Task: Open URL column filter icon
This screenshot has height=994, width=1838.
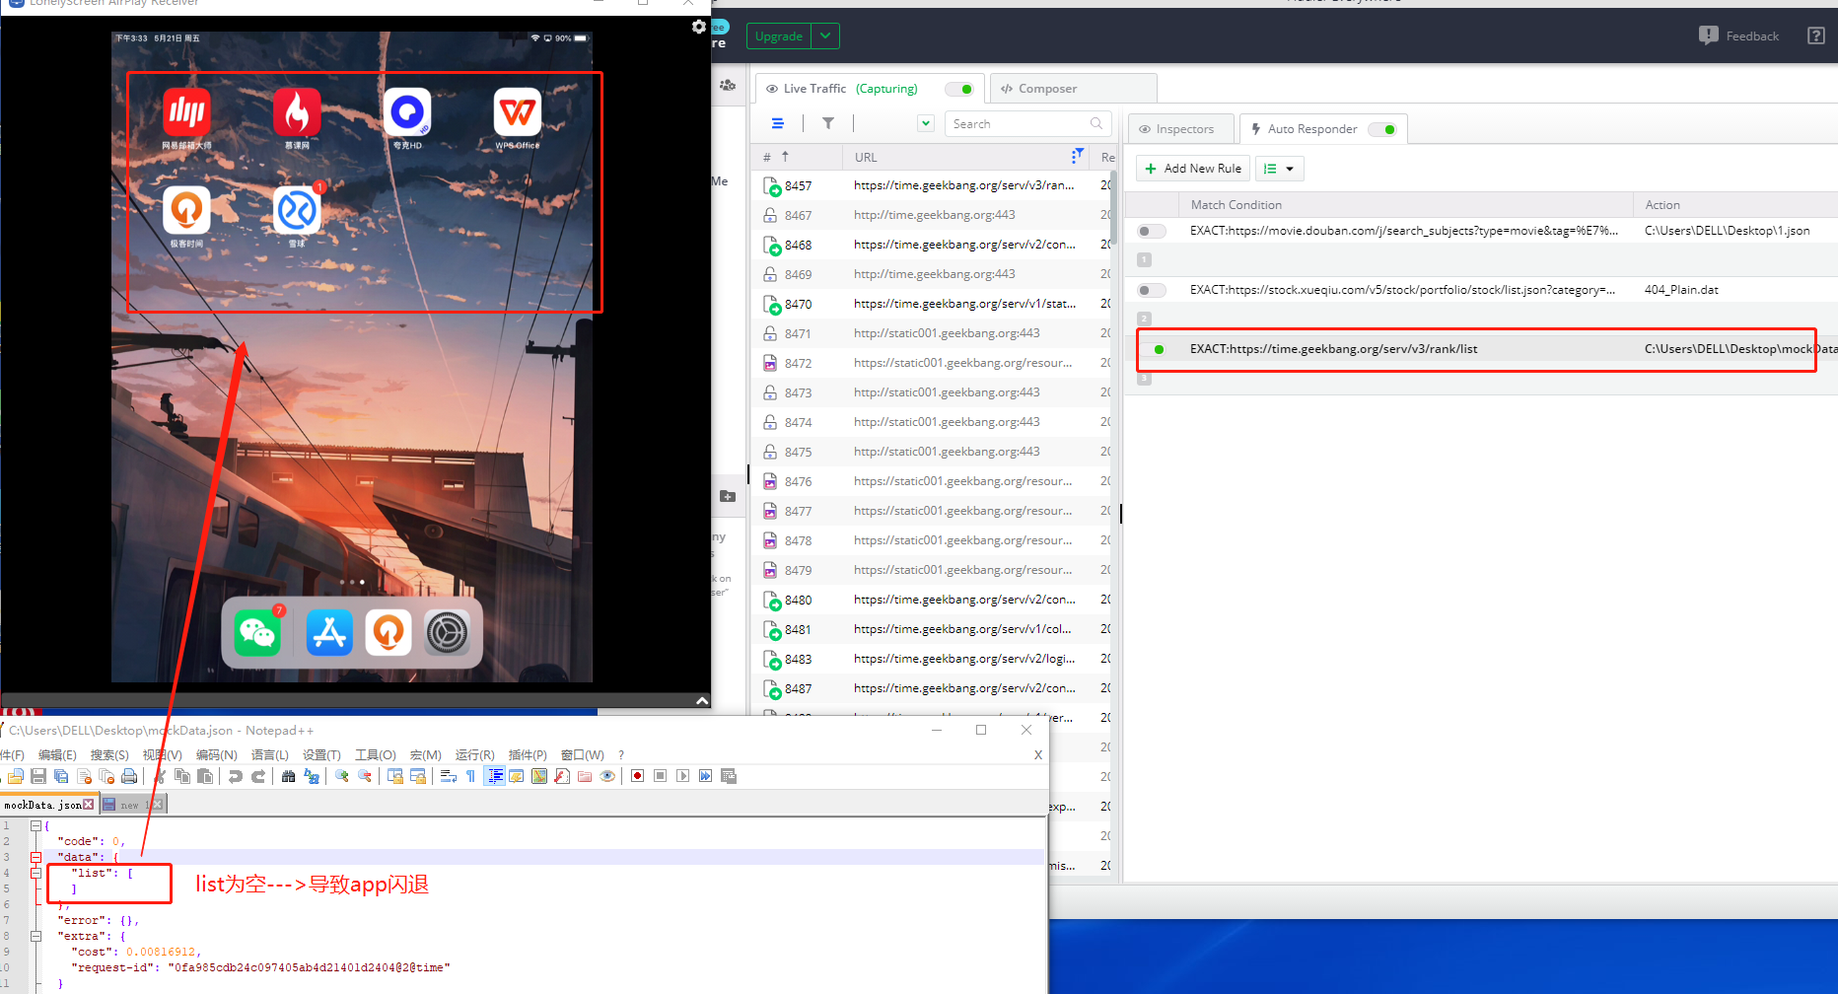Action: coord(1078,156)
